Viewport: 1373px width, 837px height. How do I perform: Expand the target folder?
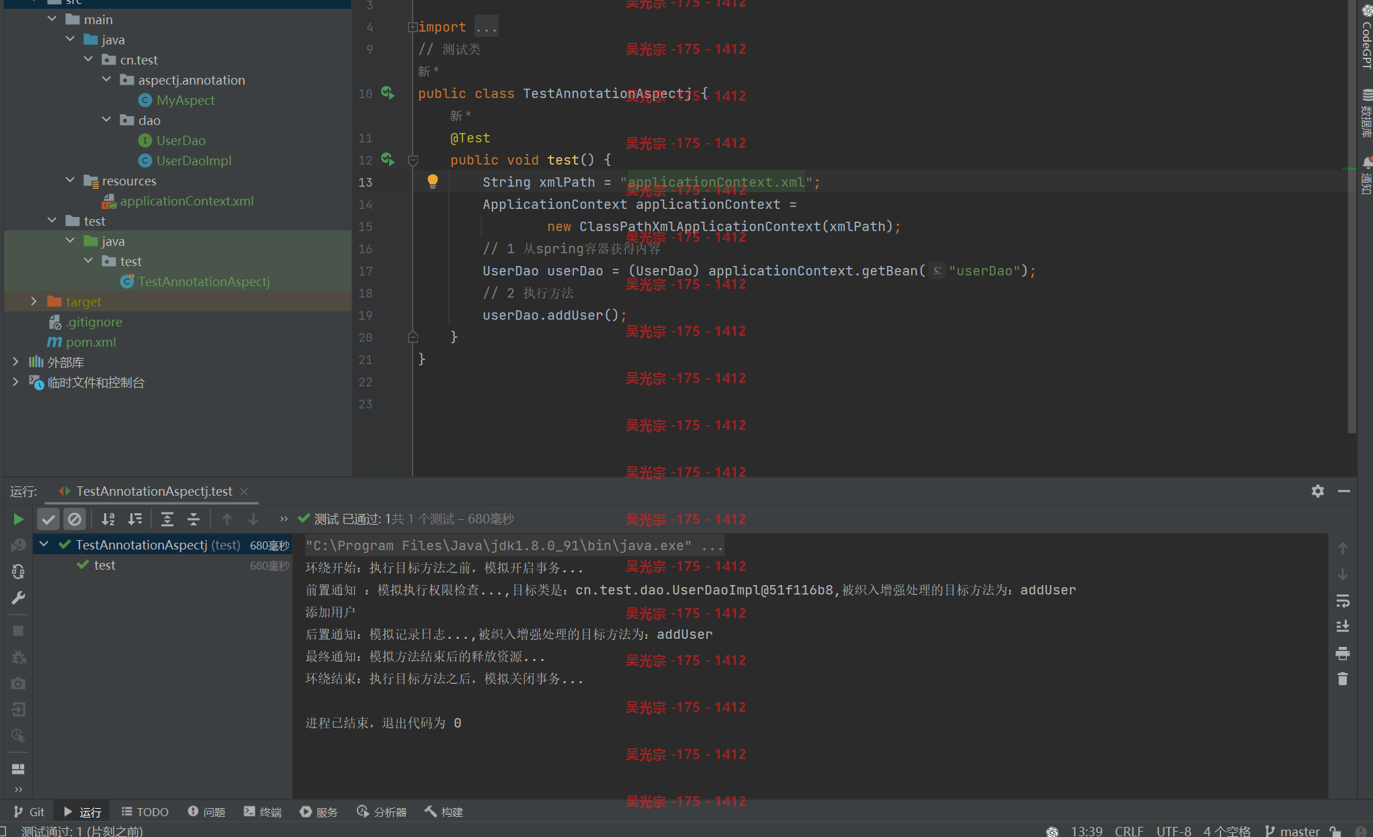[x=34, y=301]
